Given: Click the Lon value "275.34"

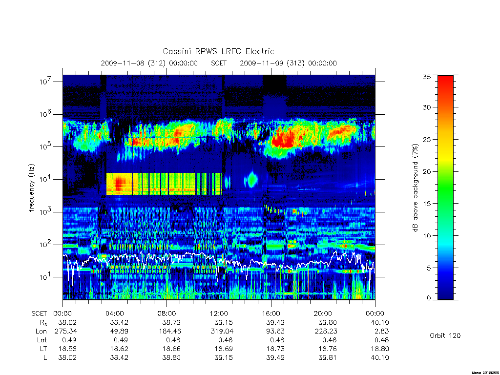Looking at the screenshot, I should click(66, 332).
